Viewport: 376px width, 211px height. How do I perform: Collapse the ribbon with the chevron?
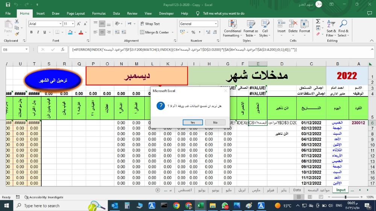point(371,41)
